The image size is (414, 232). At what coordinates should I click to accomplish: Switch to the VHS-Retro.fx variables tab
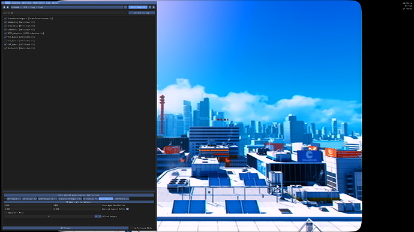point(122,199)
